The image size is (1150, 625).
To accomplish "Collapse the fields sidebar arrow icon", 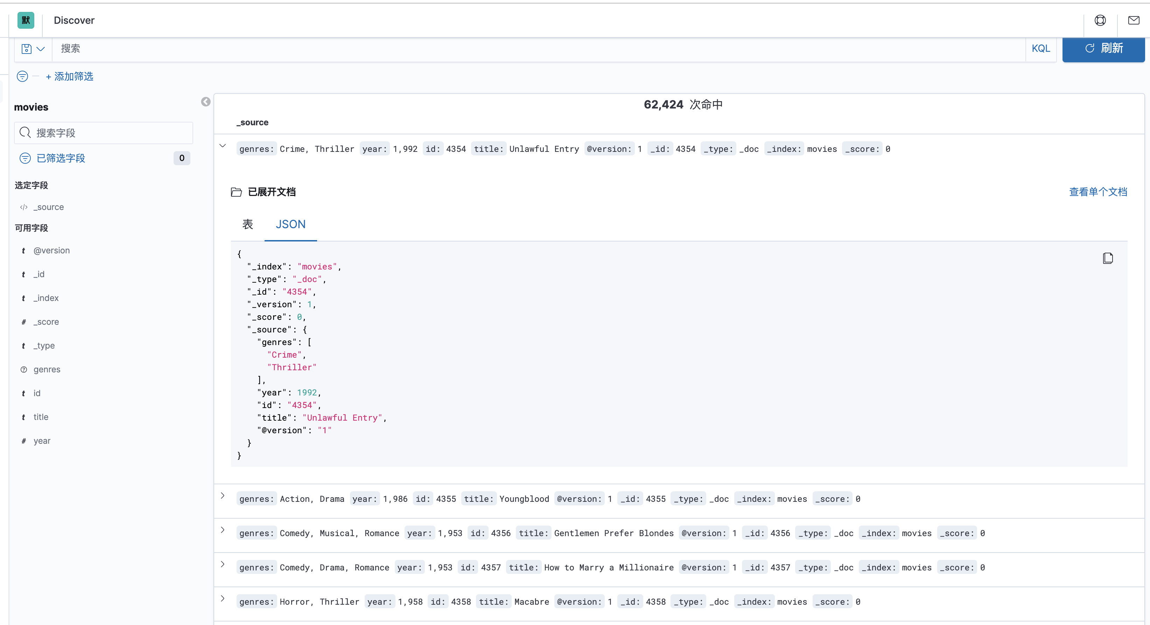I will pos(205,102).
